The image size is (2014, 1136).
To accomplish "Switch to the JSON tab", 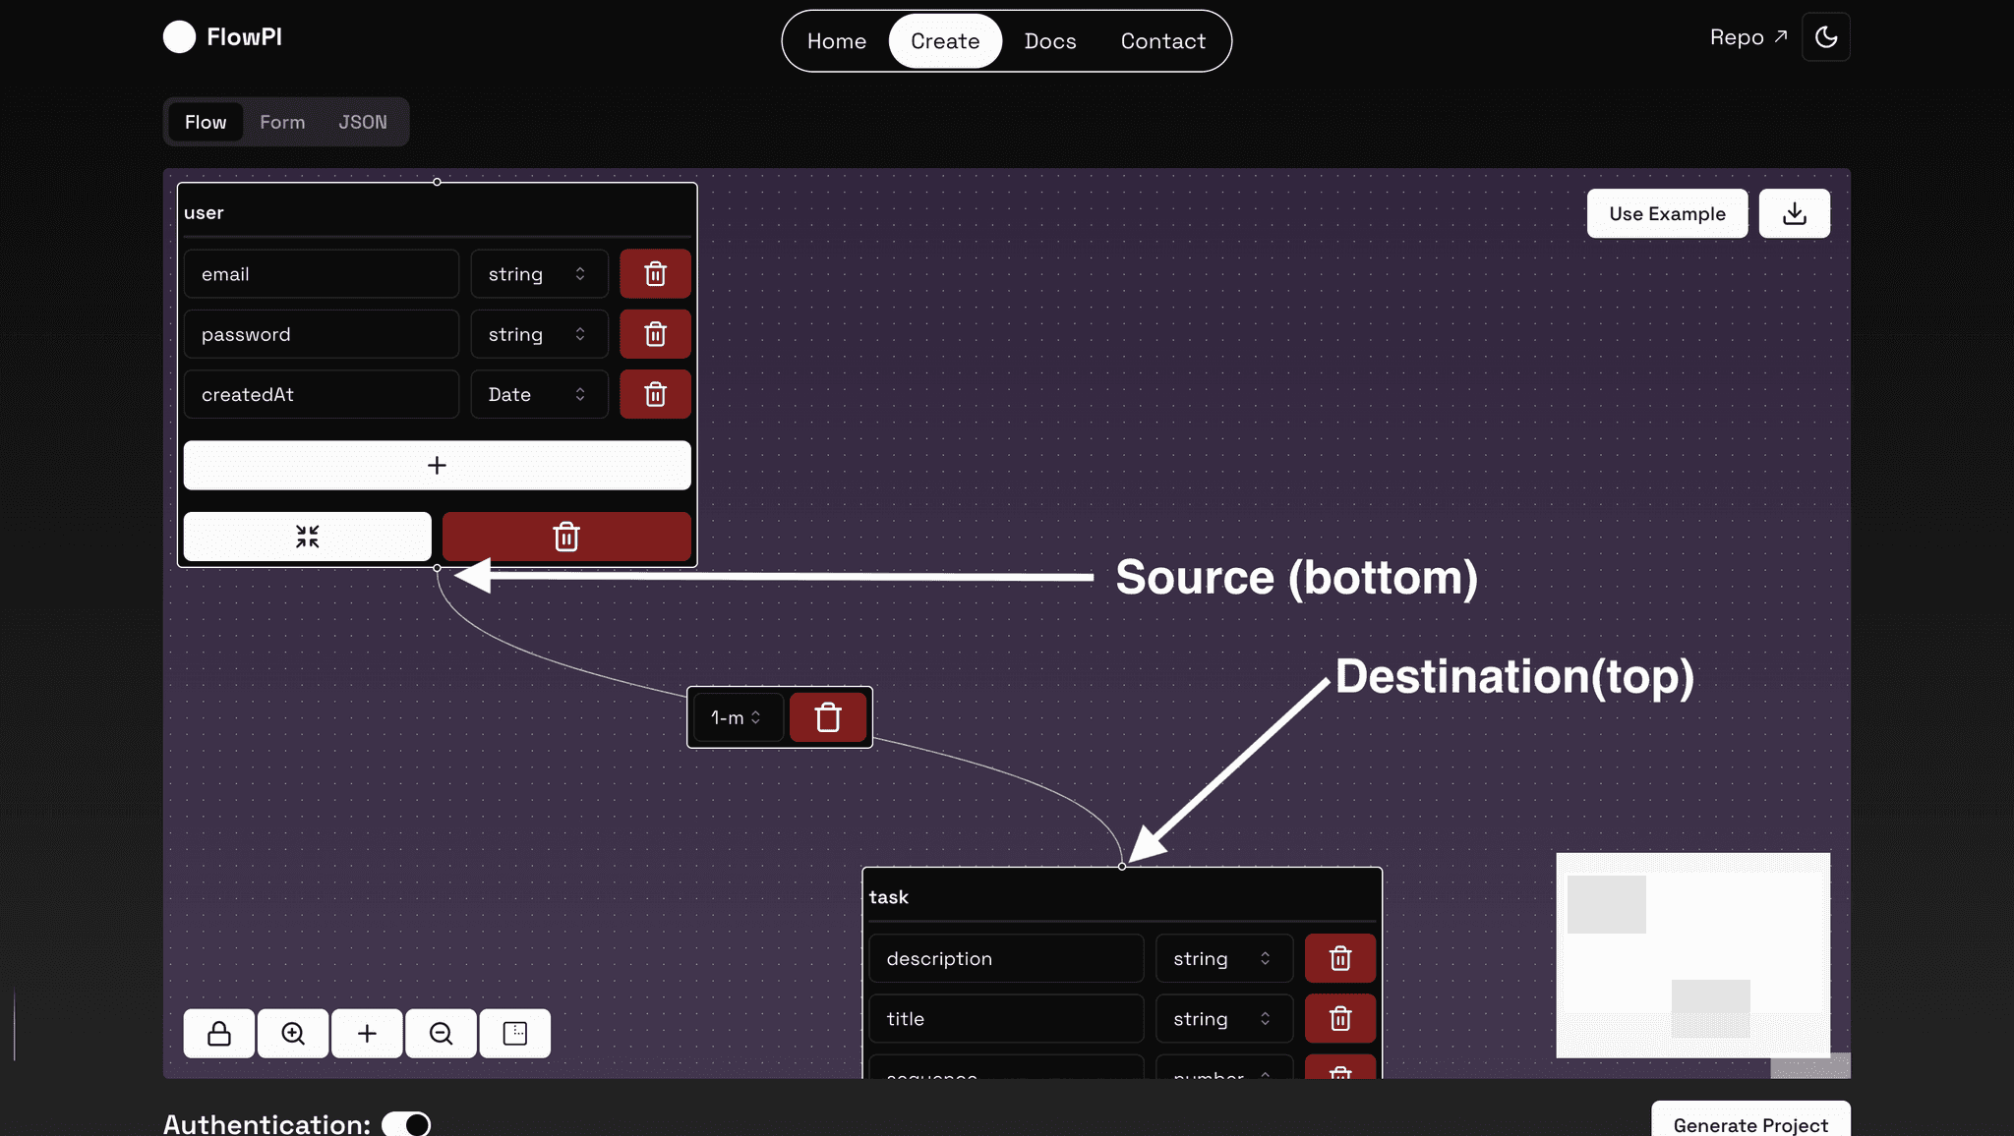I will (363, 122).
